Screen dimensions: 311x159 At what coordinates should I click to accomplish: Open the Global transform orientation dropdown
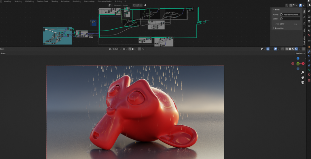point(115,49)
